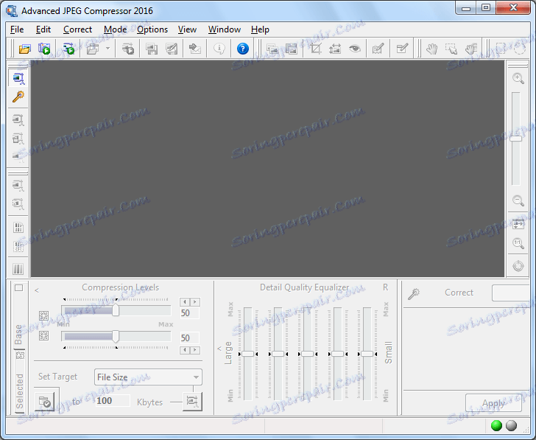This screenshot has width=536, height=440.
Task: Collapse Compression Levels with the < arrow
Action: (37, 290)
